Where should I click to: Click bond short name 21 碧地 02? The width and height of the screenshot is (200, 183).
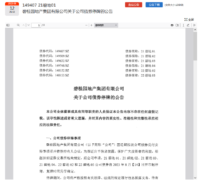148,56
